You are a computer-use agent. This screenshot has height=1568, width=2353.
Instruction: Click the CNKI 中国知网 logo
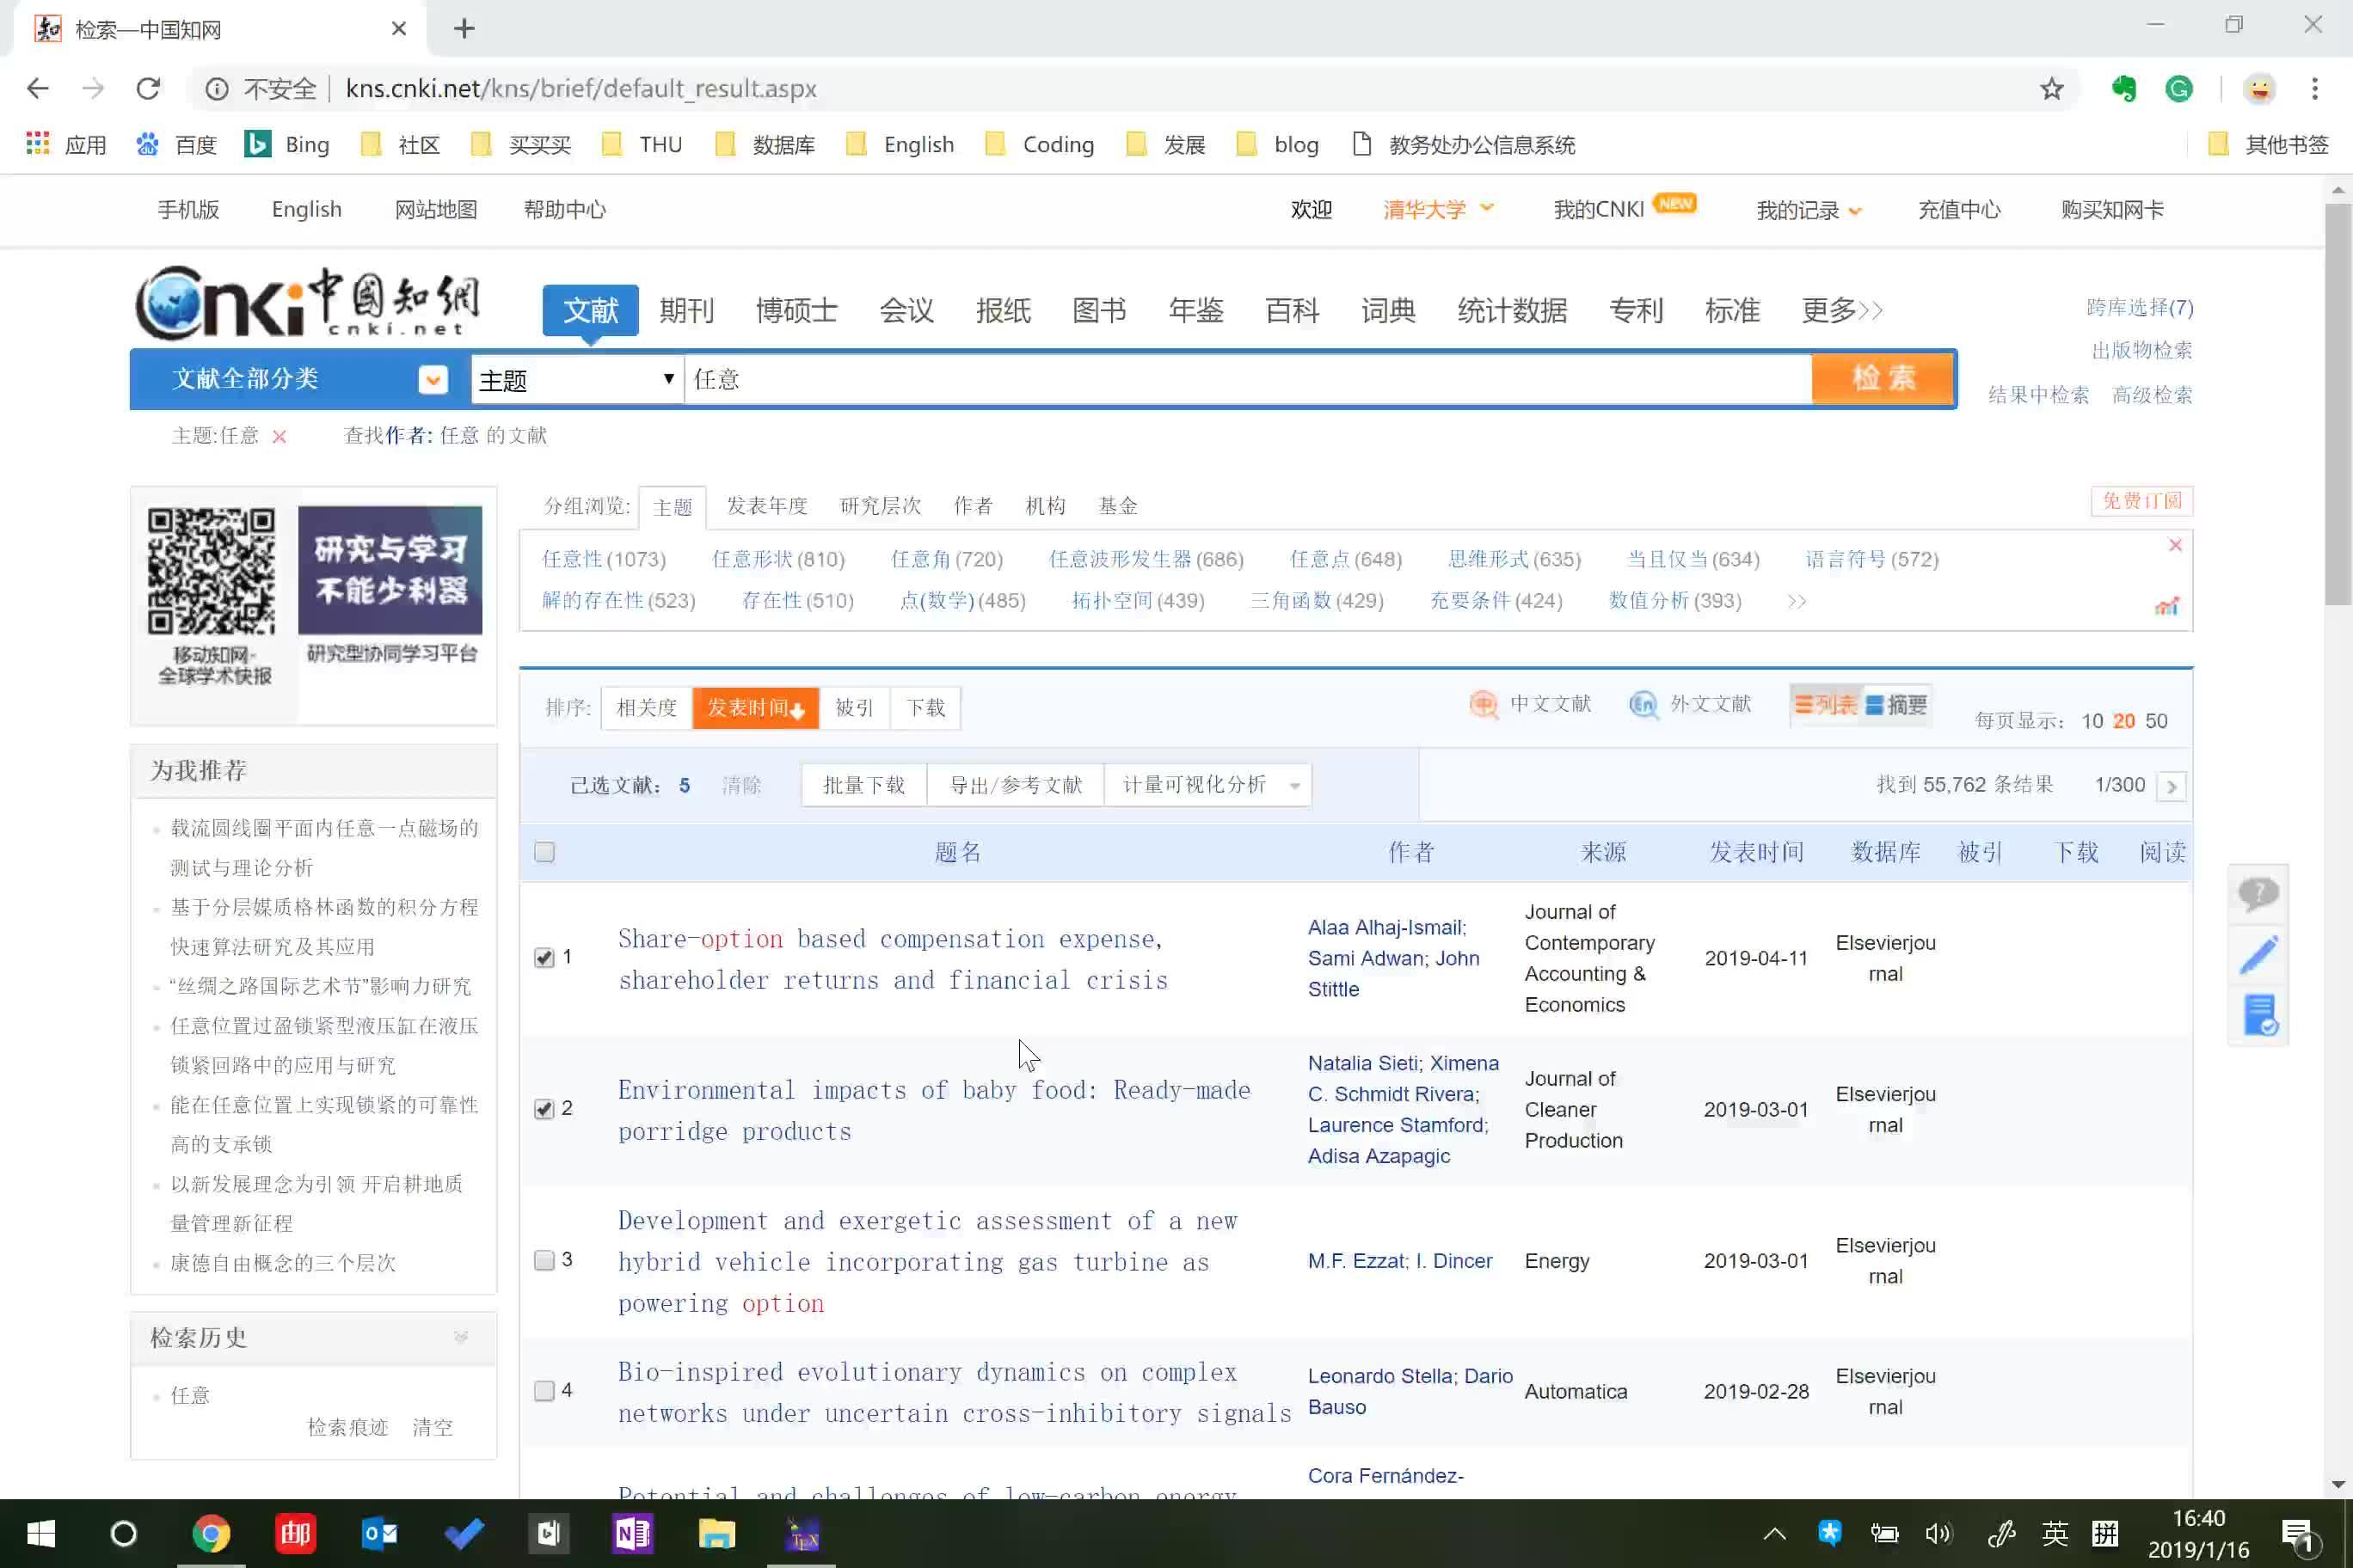click(305, 303)
